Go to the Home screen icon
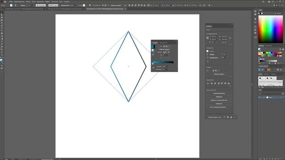 pyautogui.click(x=5, y=2)
